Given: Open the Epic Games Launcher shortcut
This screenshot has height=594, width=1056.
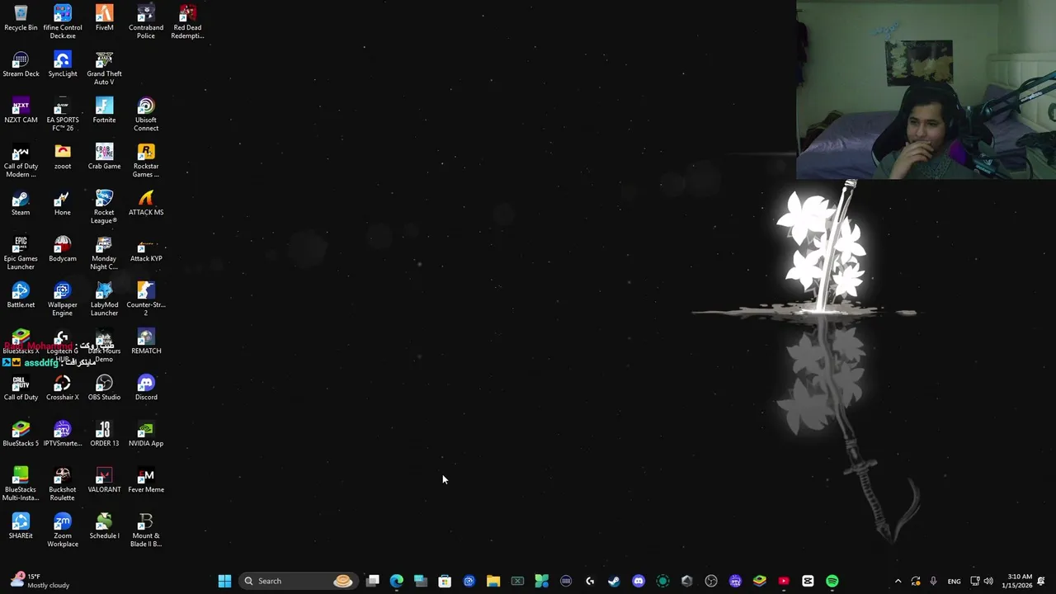Looking at the screenshot, I should click(21, 253).
